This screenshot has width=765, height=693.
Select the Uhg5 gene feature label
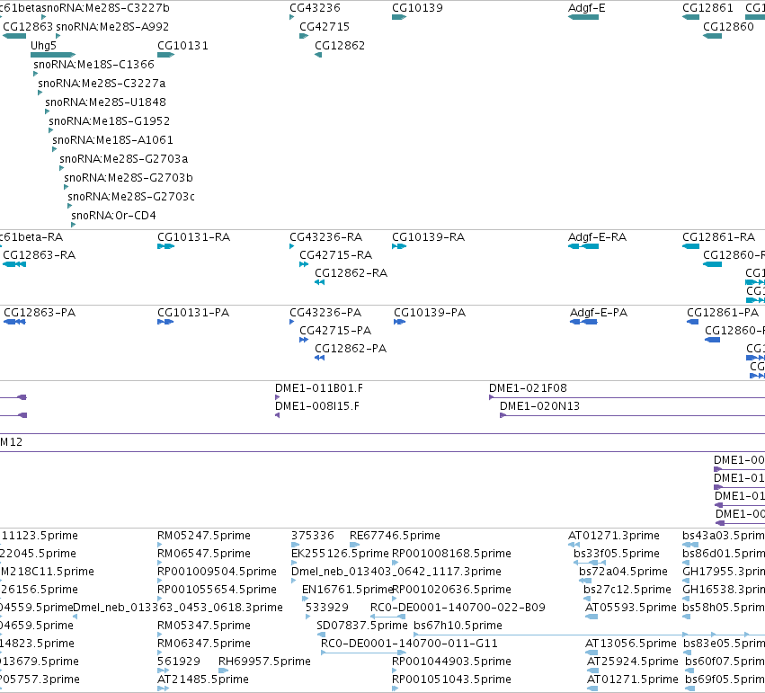pos(43,46)
